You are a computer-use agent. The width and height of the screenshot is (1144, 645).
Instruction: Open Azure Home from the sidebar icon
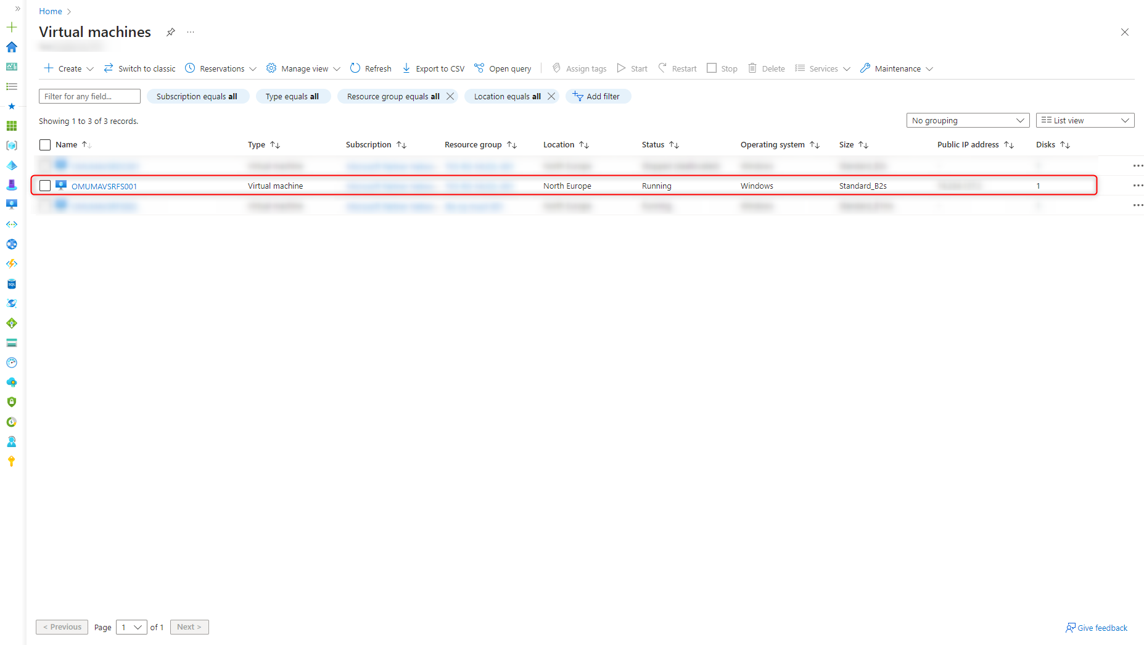(x=12, y=47)
